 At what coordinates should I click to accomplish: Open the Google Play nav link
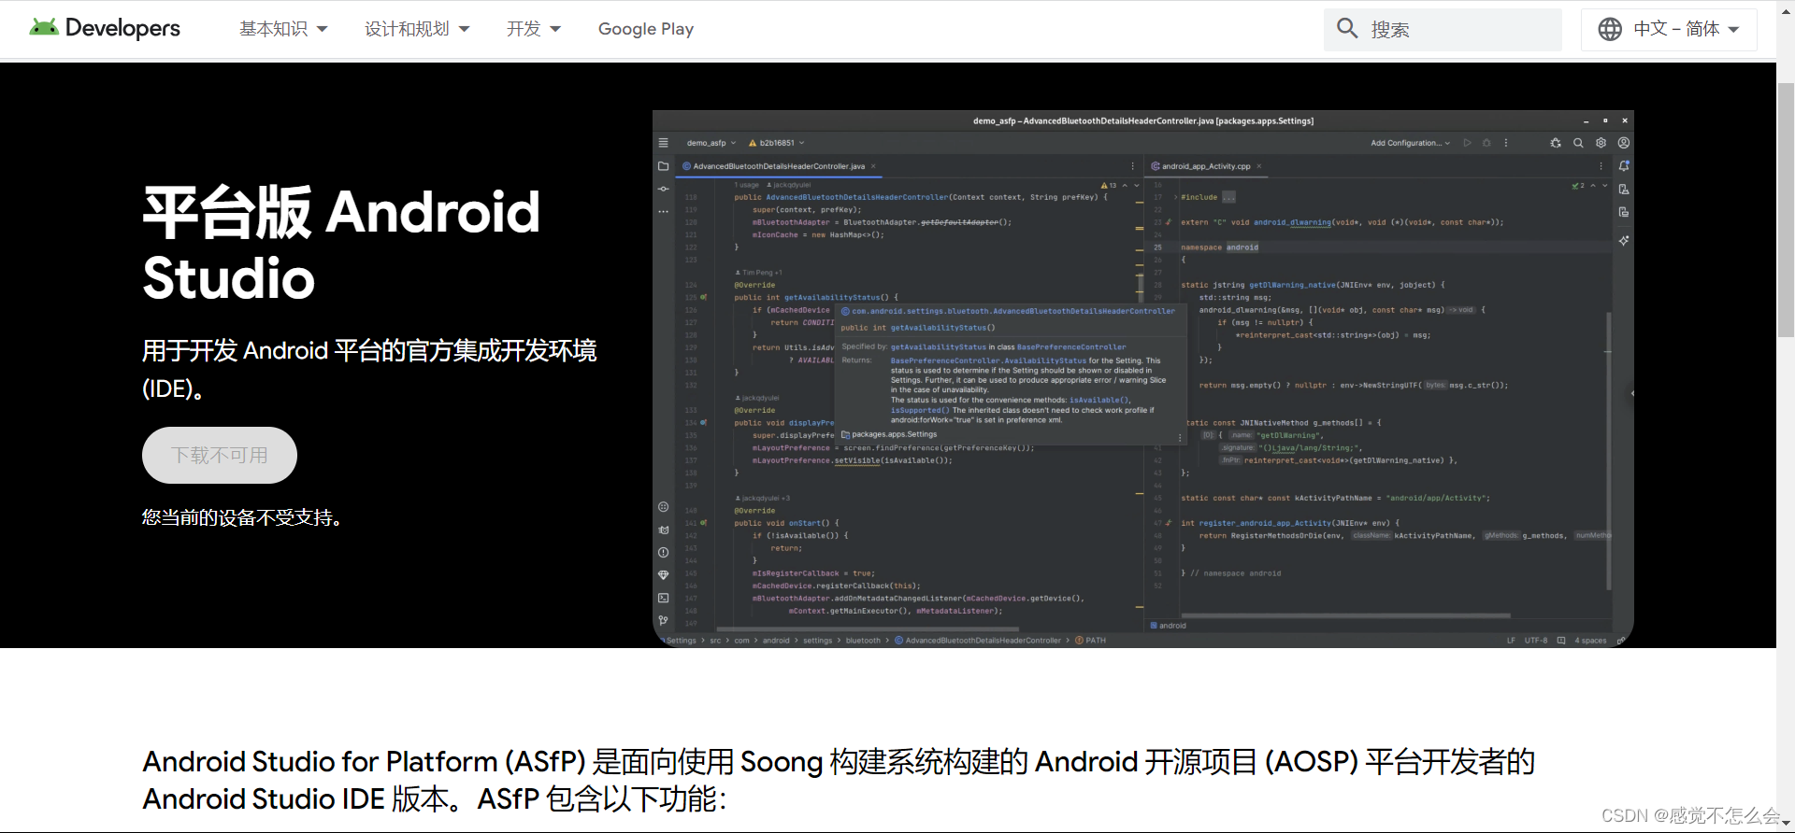tap(646, 29)
